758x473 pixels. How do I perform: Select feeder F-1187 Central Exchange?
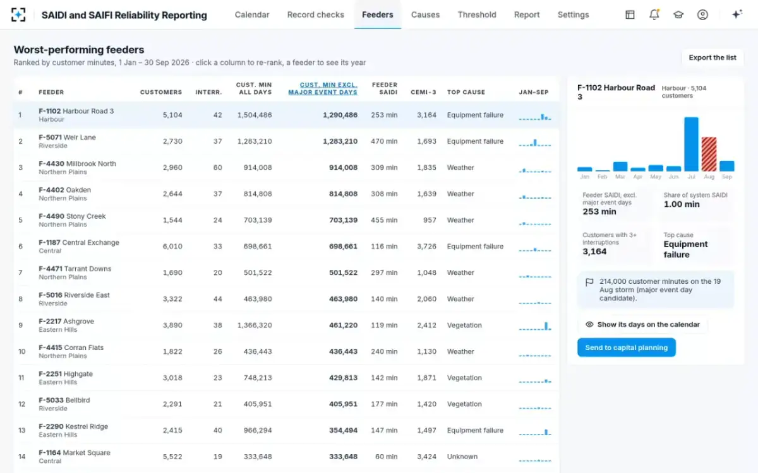tap(286, 247)
